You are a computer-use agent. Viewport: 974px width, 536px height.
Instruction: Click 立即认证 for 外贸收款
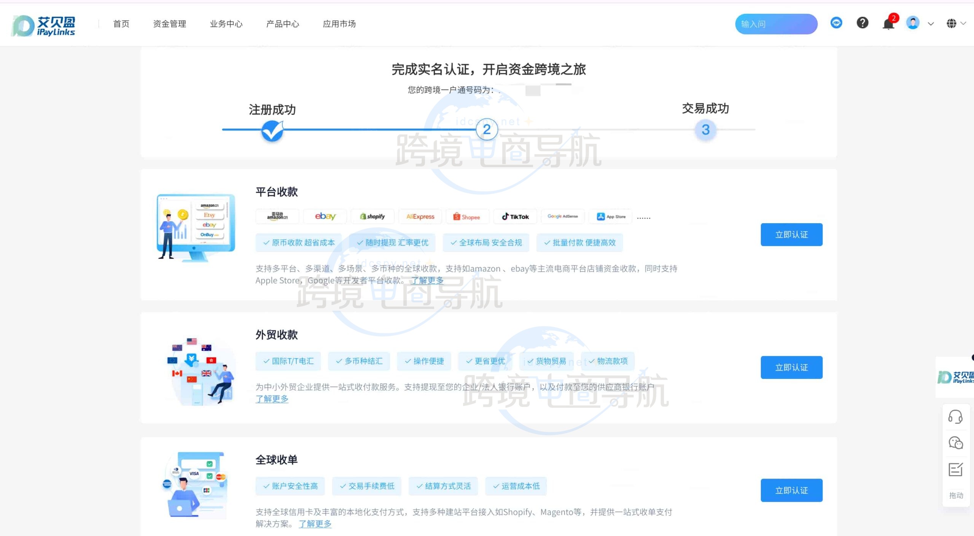tap(791, 367)
